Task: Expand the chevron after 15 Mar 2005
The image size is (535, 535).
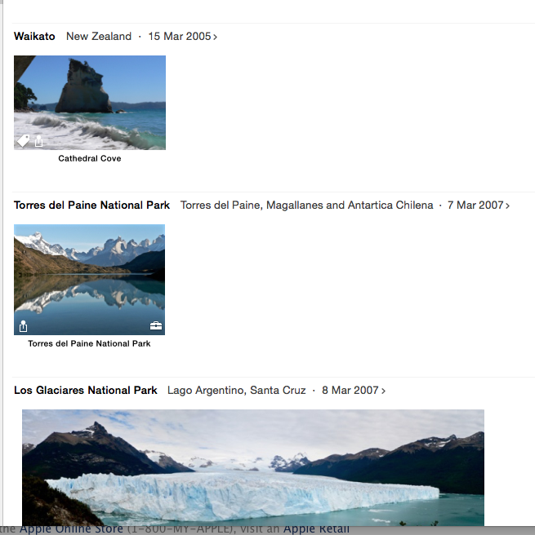Action: (x=216, y=37)
